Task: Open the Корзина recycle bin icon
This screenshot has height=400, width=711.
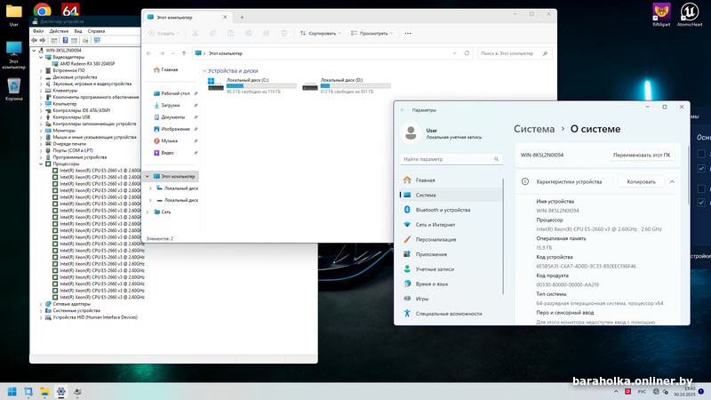Action: click(x=14, y=87)
